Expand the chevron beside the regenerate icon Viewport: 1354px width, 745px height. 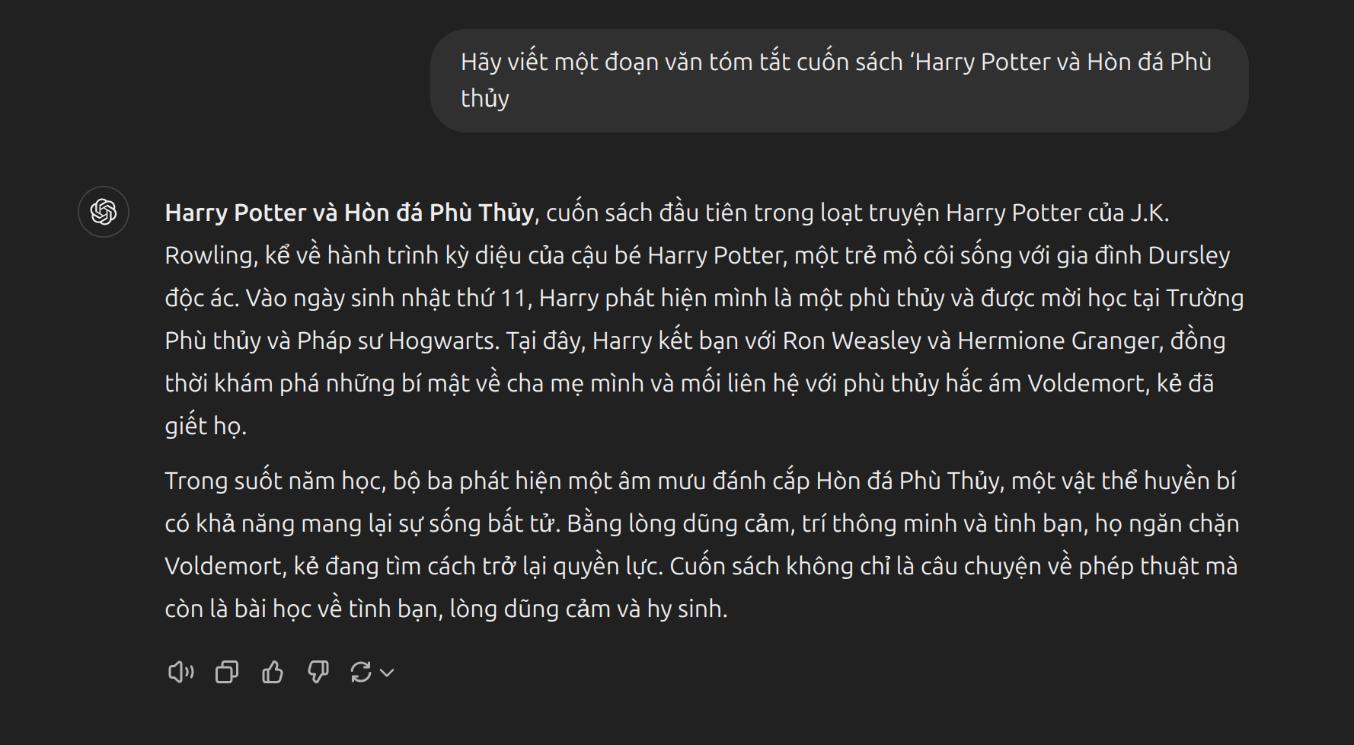pos(387,673)
